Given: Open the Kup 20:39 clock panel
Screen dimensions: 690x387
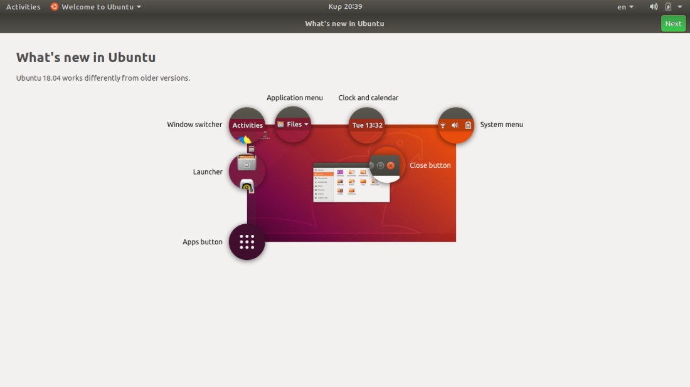Looking at the screenshot, I should (x=345, y=7).
